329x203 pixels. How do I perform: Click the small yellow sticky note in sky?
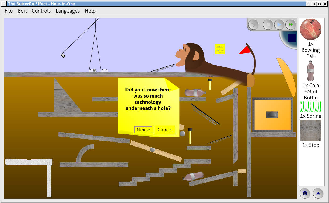coord(219,49)
